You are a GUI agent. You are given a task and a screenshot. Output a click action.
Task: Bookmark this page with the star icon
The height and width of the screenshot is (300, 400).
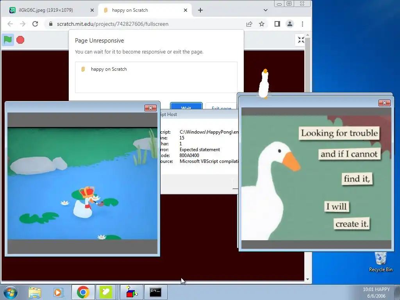(x=262, y=24)
